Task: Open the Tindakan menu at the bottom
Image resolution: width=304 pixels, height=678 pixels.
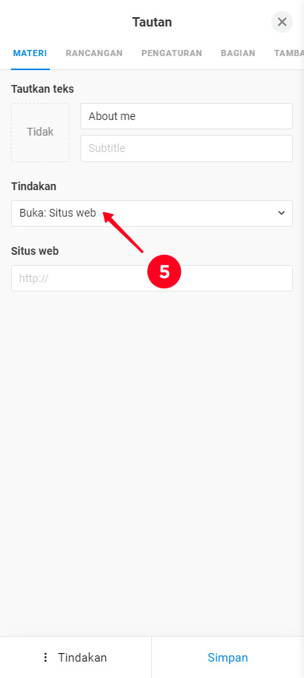Action: [76, 657]
